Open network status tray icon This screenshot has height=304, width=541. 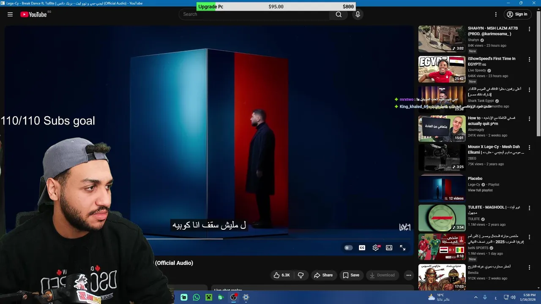[506, 297]
